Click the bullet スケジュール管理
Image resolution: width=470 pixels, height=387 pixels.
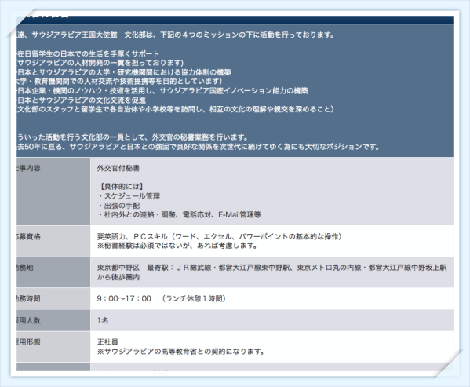tap(129, 196)
